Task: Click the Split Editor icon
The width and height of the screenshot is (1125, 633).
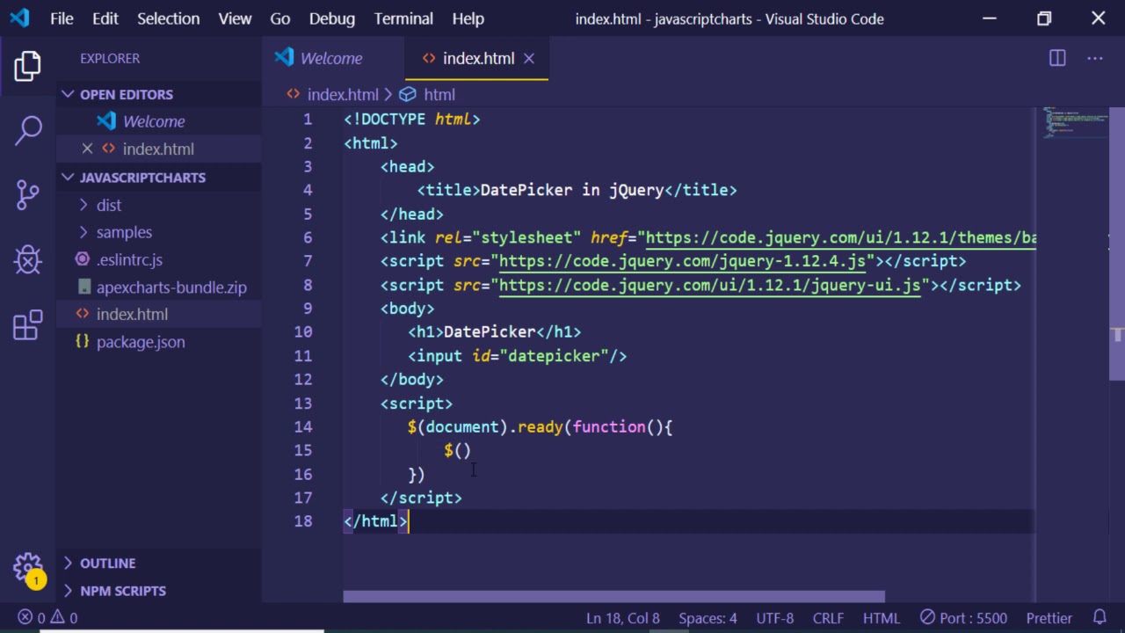Action: (x=1057, y=58)
